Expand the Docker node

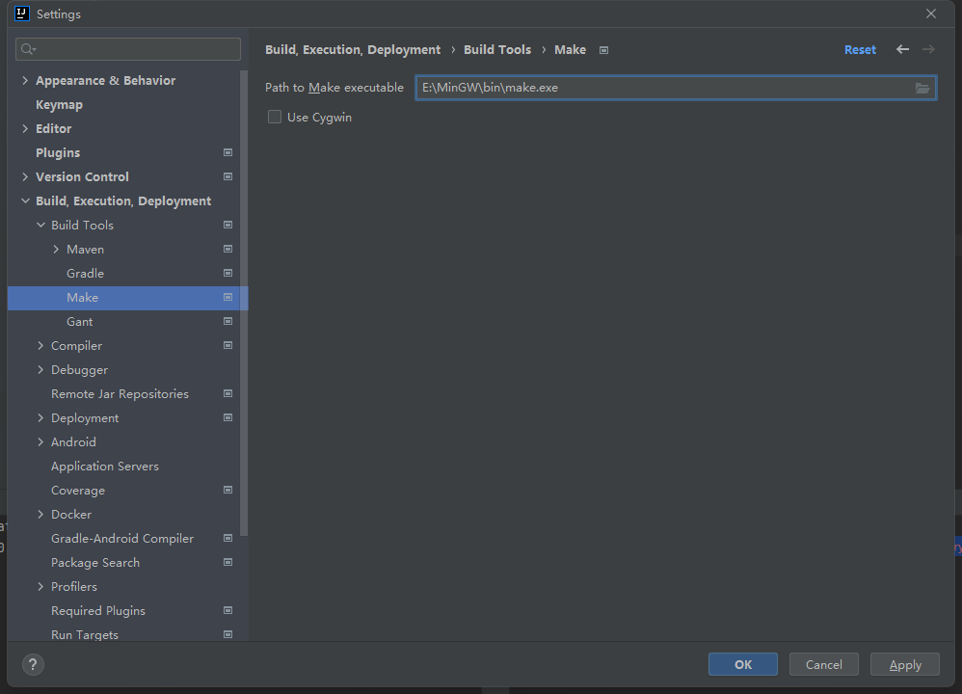click(x=40, y=514)
